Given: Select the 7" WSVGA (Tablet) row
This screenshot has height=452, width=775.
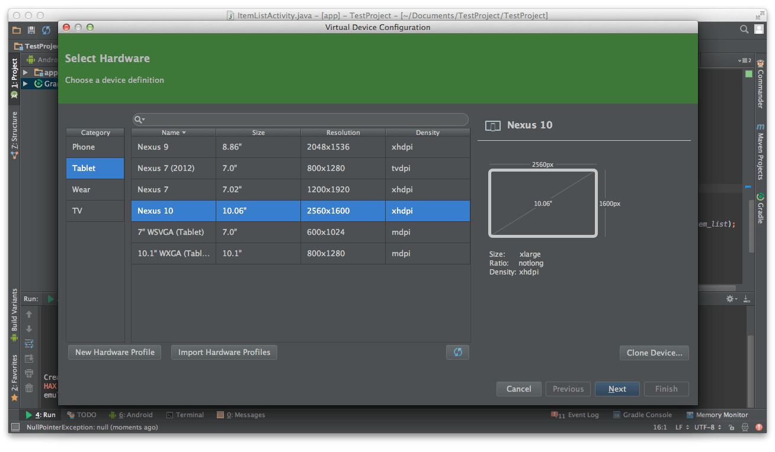Looking at the screenshot, I should click(300, 232).
